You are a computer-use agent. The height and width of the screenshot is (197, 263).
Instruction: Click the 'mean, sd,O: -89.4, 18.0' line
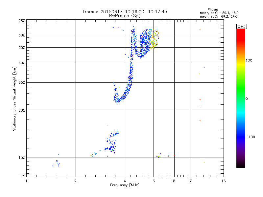tap(219, 13)
